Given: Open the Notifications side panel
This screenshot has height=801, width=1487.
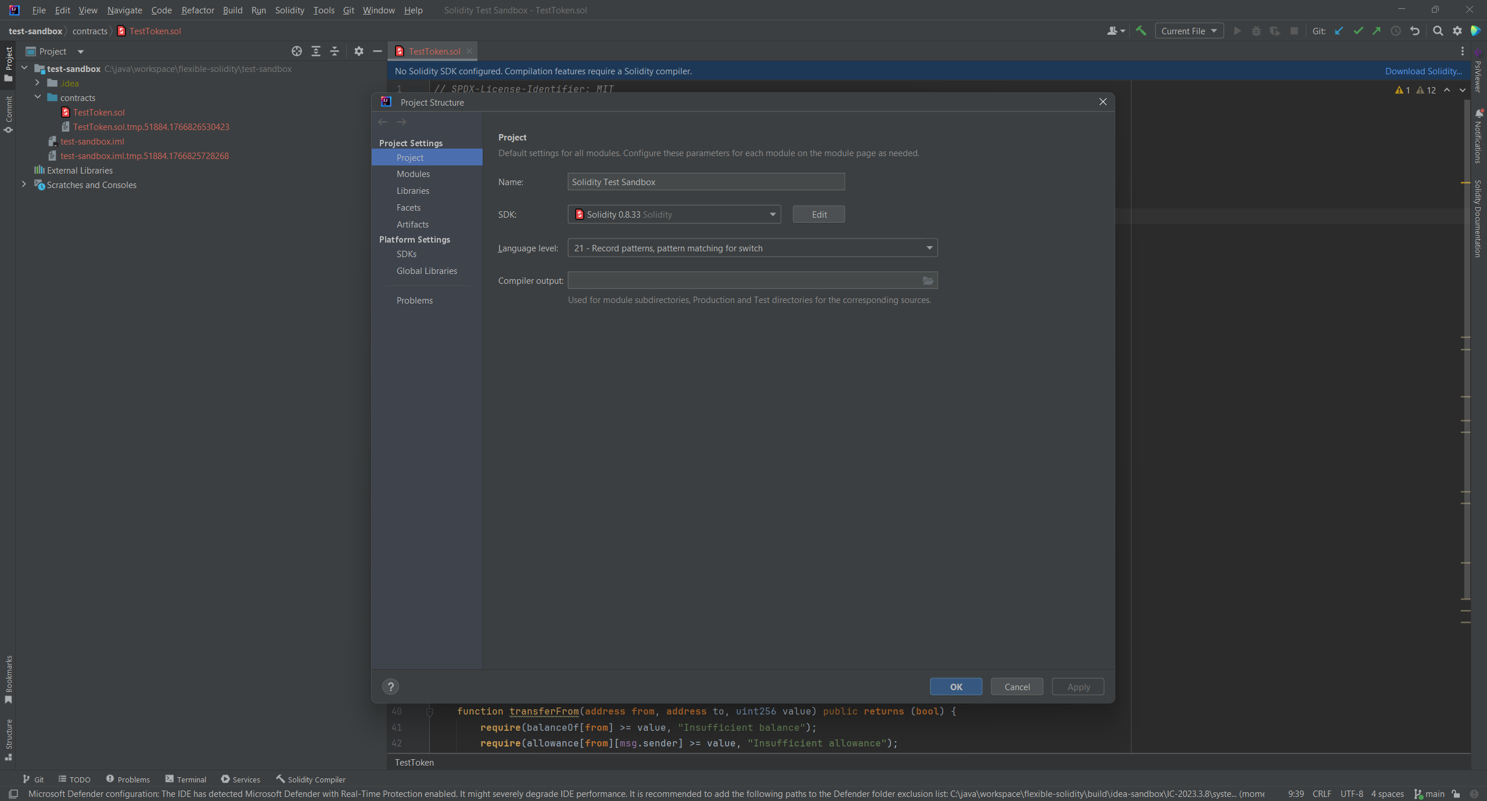Looking at the screenshot, I should (x=1478, y=137).
